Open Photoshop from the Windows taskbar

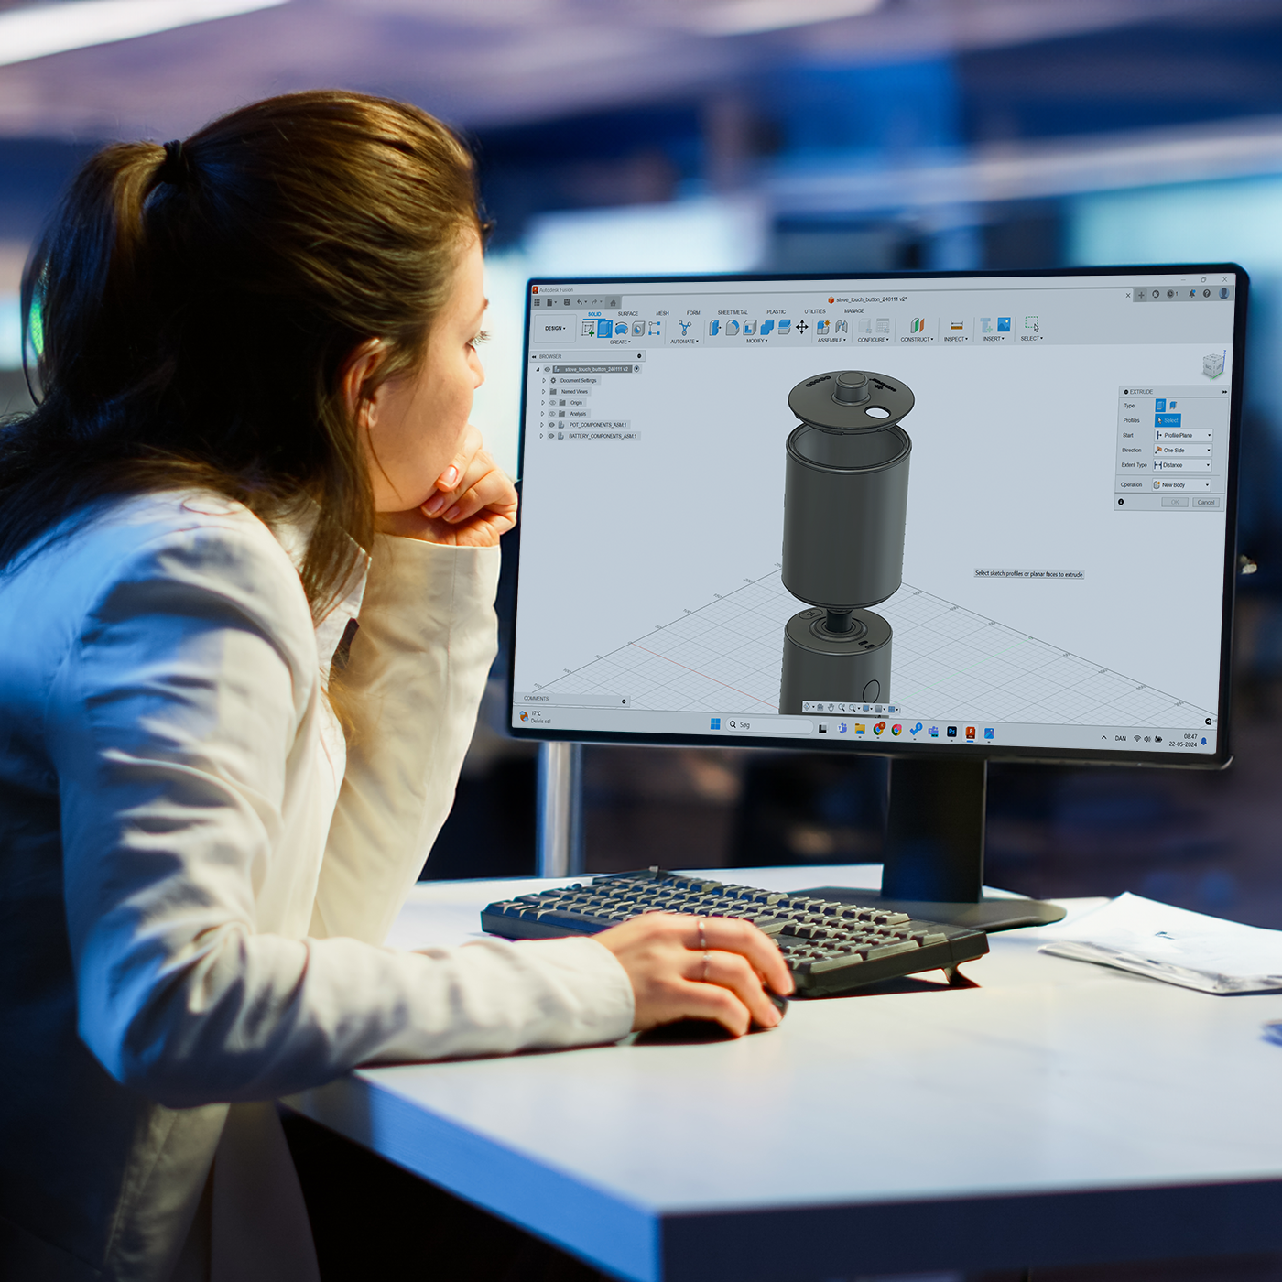(x=951, y=732)
